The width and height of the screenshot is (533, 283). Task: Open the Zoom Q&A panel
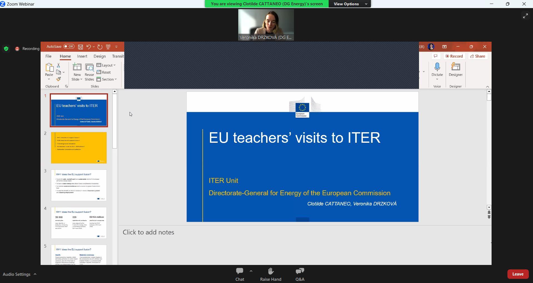pyautogui.click(x=300, y=274)
